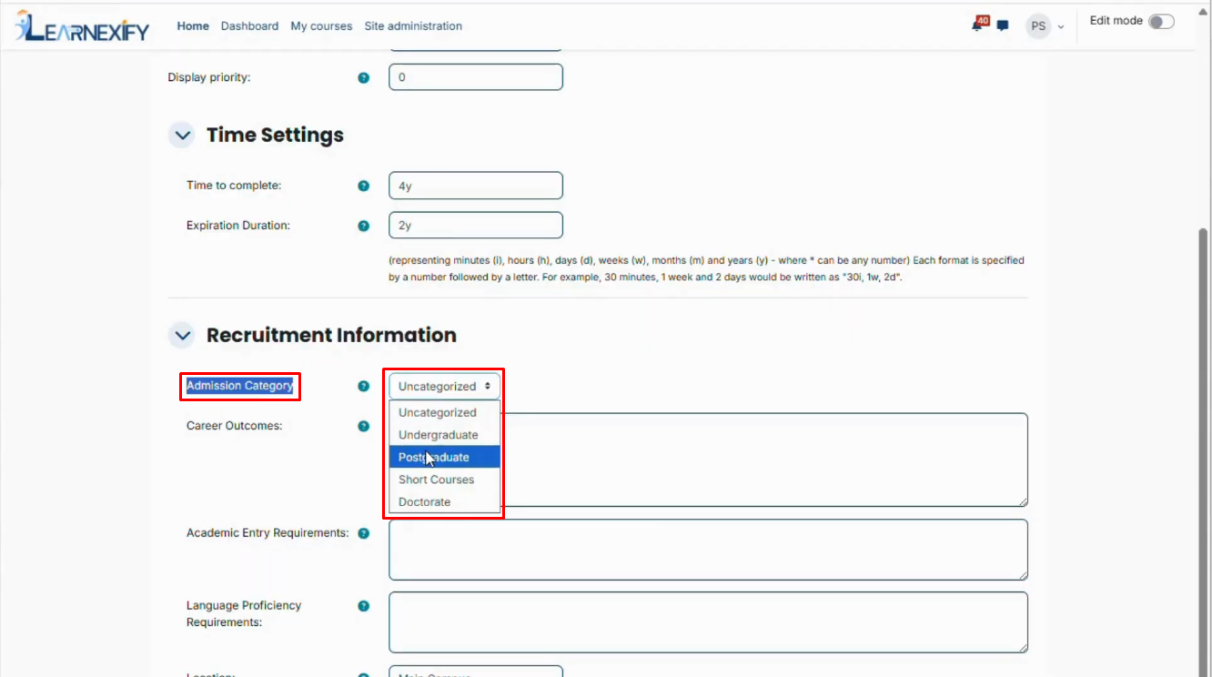Click the Time Settings heading text
Viewport: 1212px width, 677px height.
pos(275,136)
